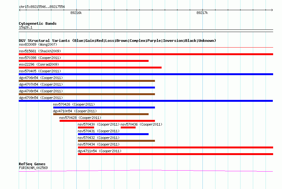Select the nsv570398 red loss bar
The image size is (282, 189).
pyautogui.click(x=84, y=61)
